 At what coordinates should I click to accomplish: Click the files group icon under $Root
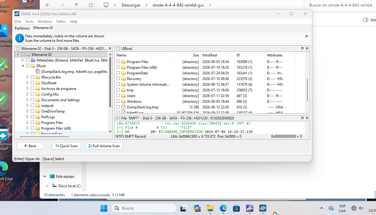(38, 71)
